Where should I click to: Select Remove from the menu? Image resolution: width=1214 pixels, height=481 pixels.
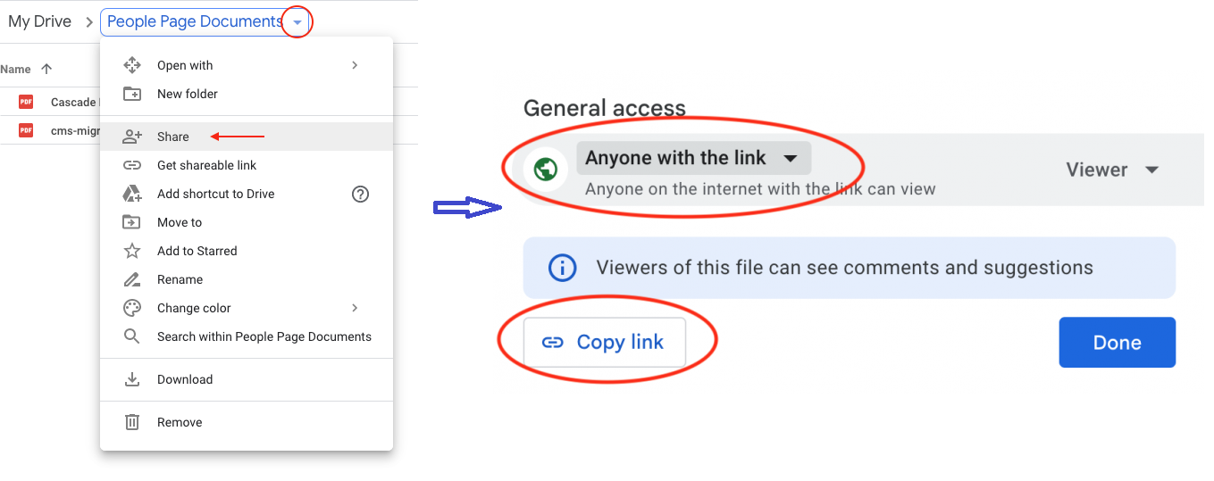(x=247, y=422)
